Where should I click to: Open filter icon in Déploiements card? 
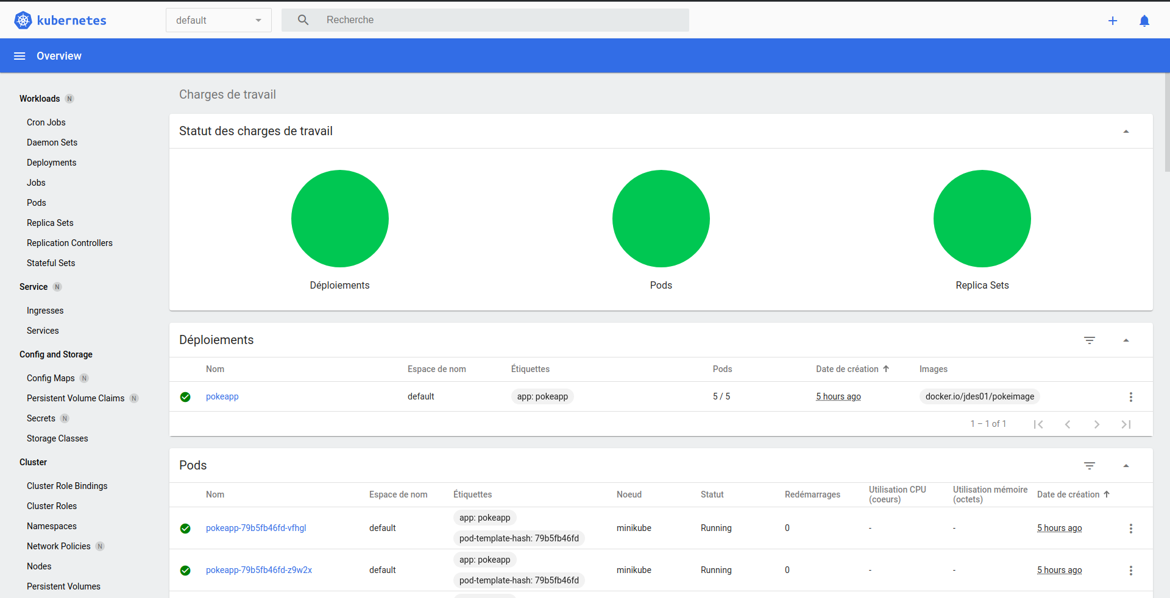point(1090,340)
